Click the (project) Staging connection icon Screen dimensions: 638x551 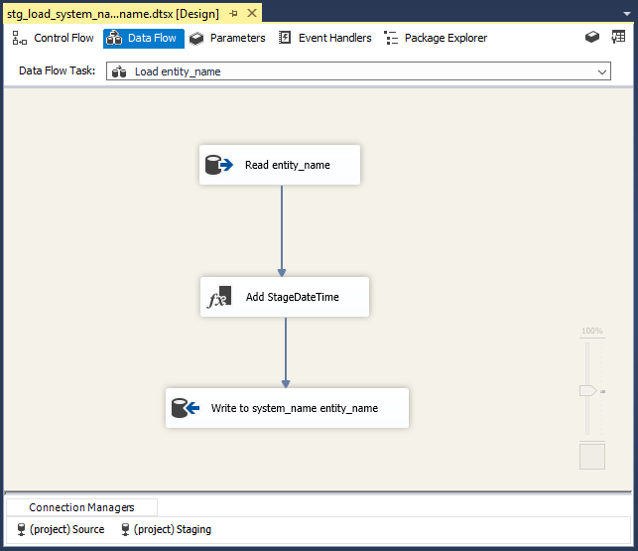point(125,529)
